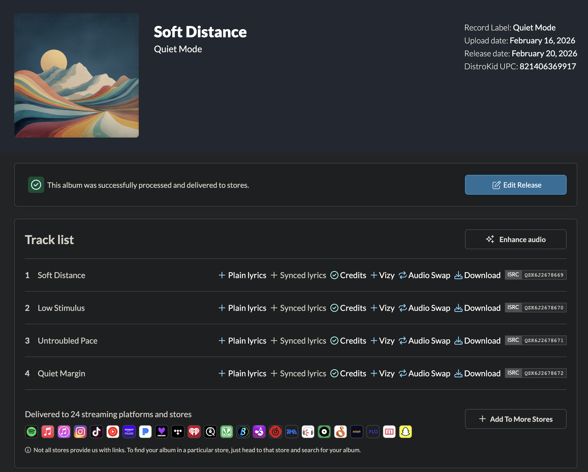Viewport: 588px width, 472px height.
Task: Add plain lyrics to Soft Distance track
Action: coord(242,275)
